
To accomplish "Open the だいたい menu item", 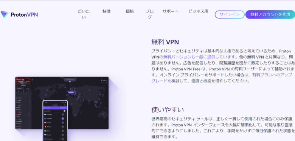I will point(84,14).
